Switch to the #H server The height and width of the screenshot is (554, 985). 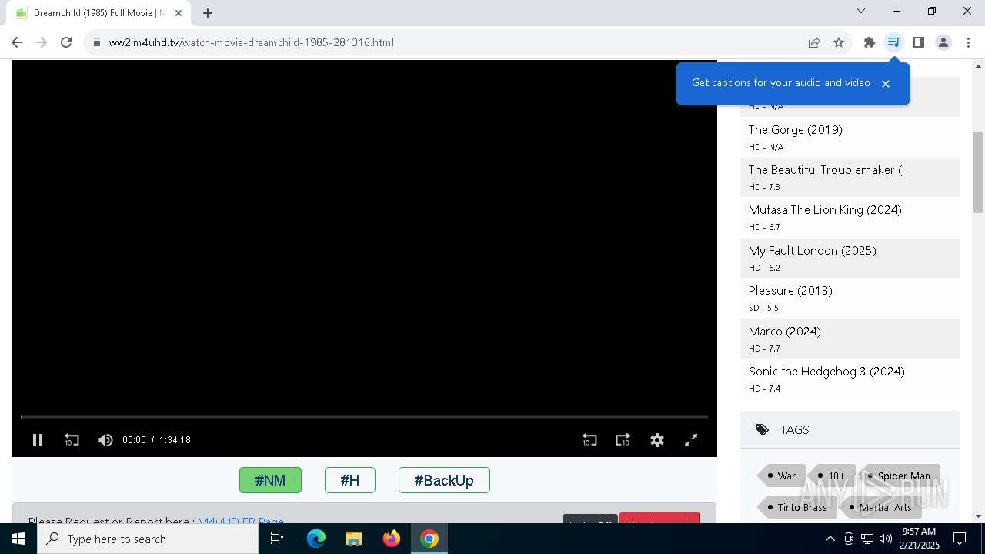[x=350, y=480]
